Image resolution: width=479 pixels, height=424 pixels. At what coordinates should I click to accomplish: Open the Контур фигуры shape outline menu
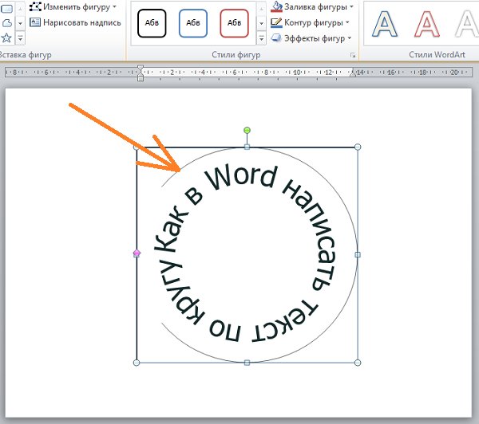click(313, 22)
